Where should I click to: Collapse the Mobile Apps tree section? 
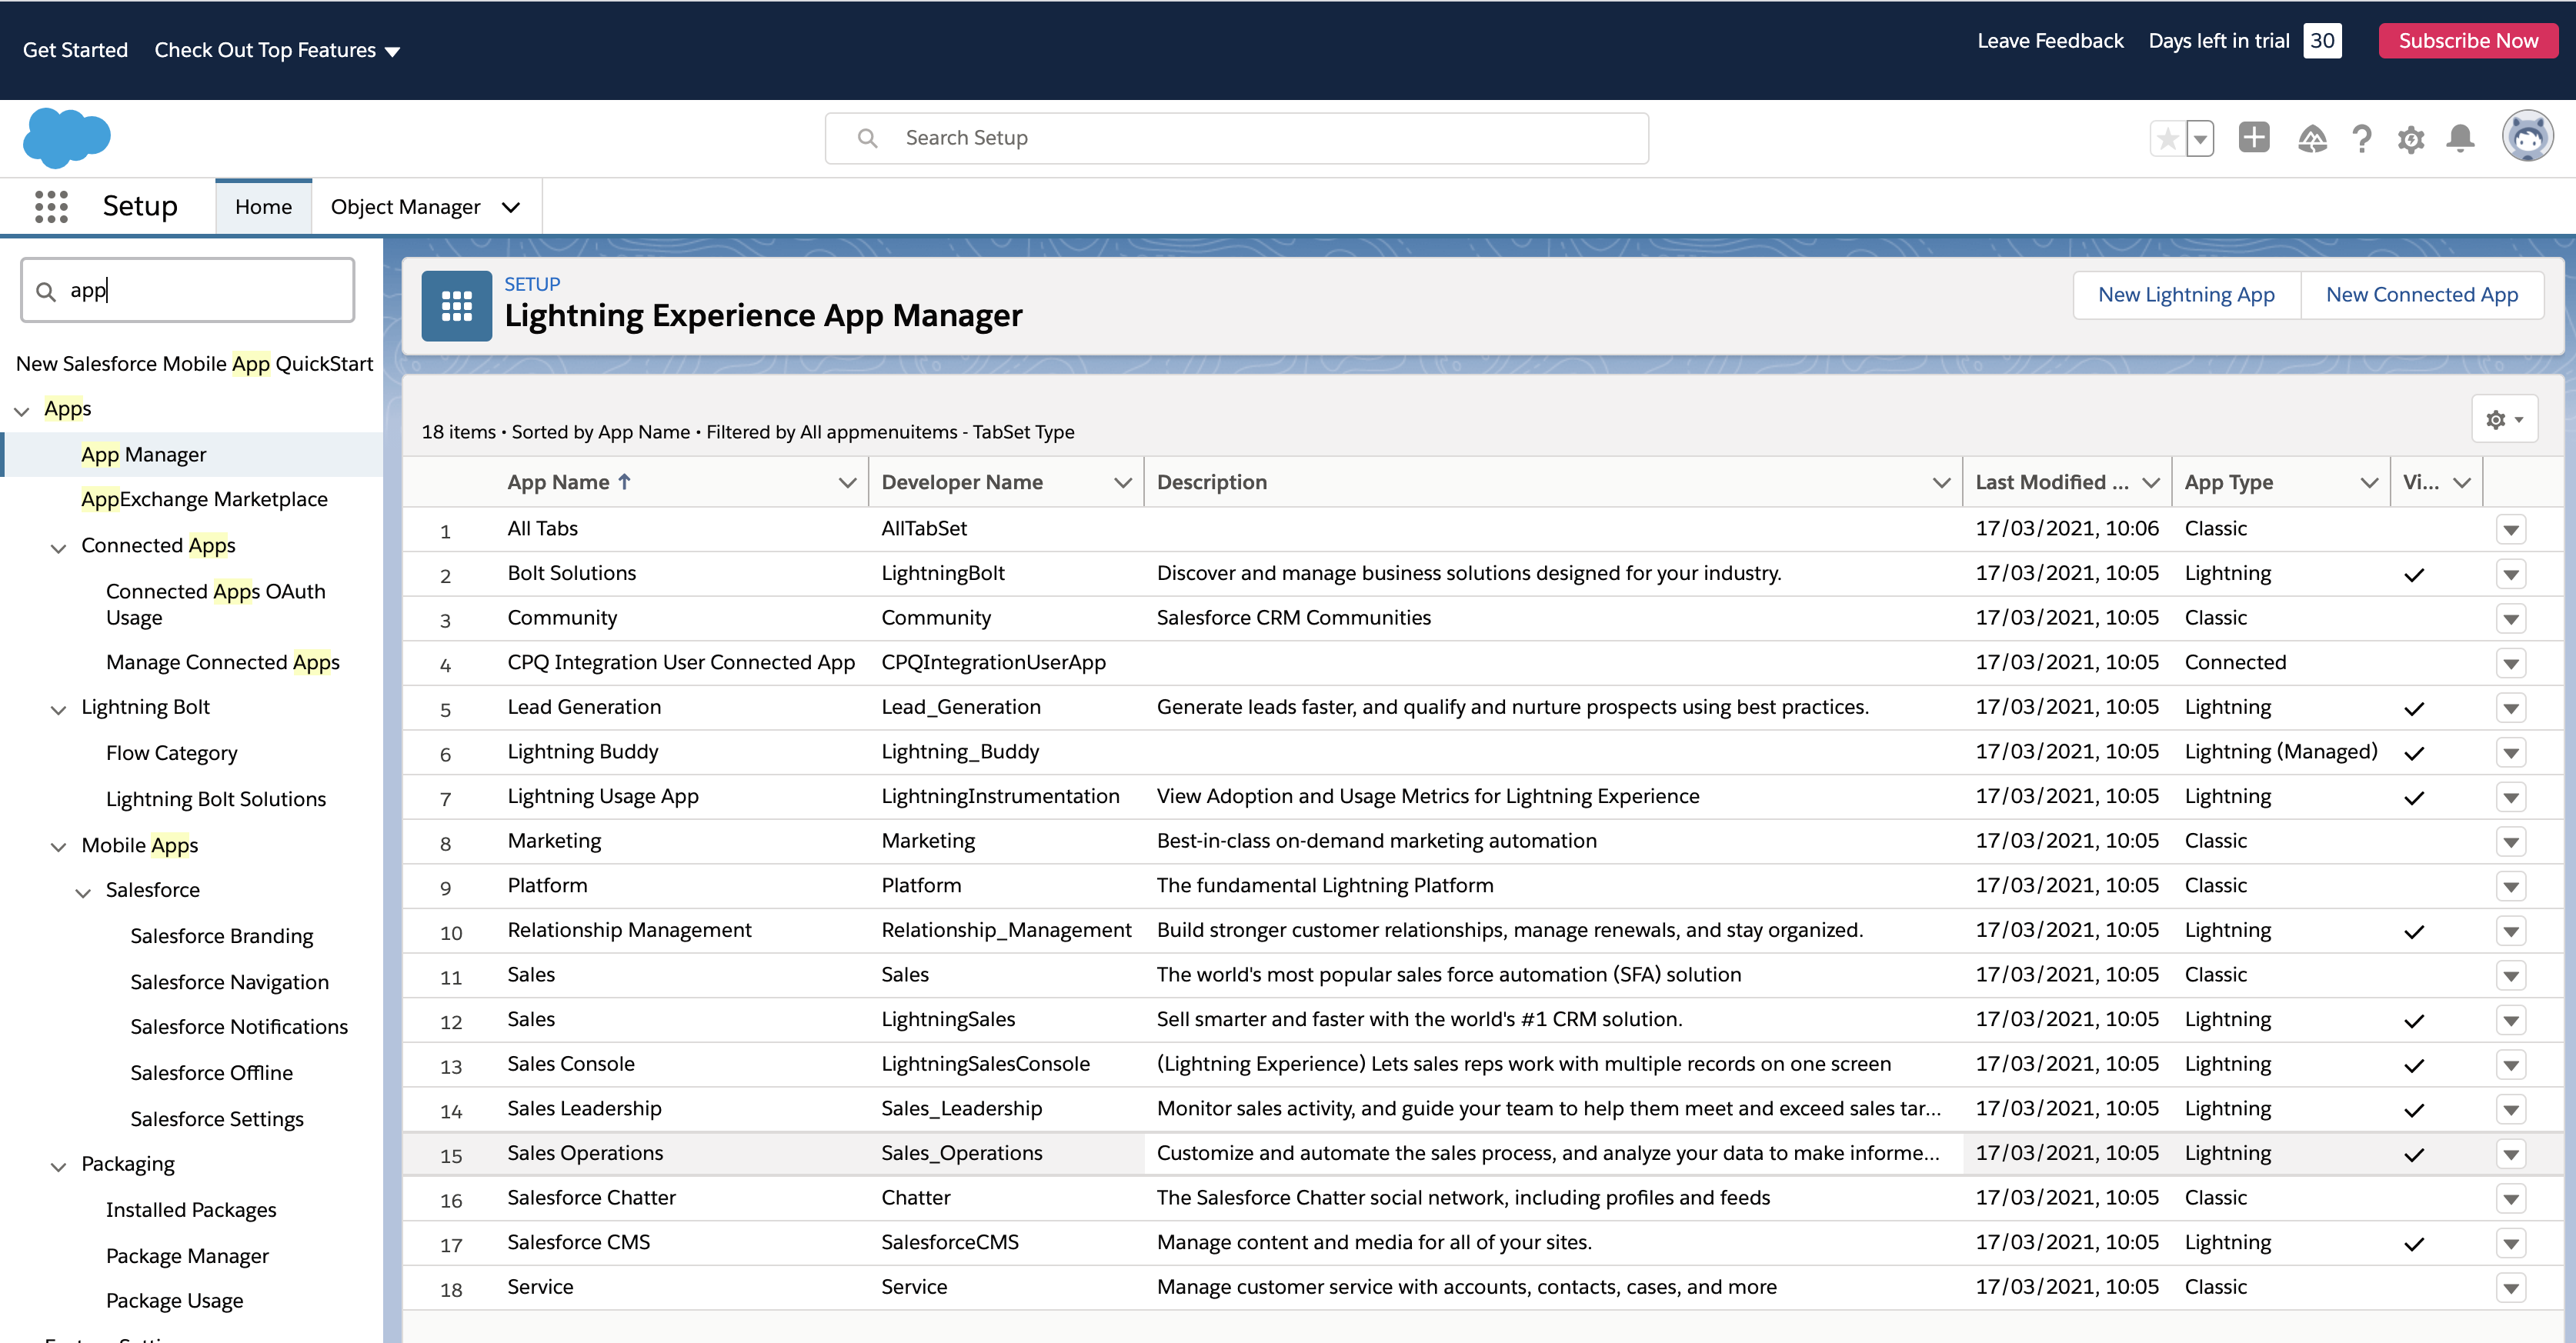pyautogui.click(x=59, y=847)
